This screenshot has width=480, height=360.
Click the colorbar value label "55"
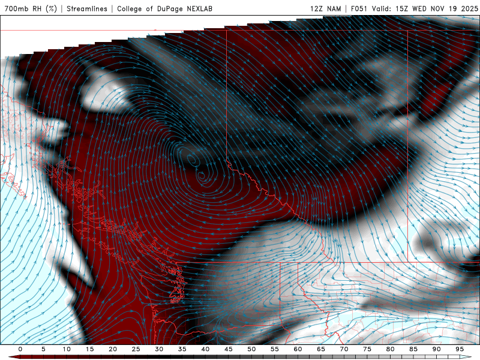pos(275,349)
